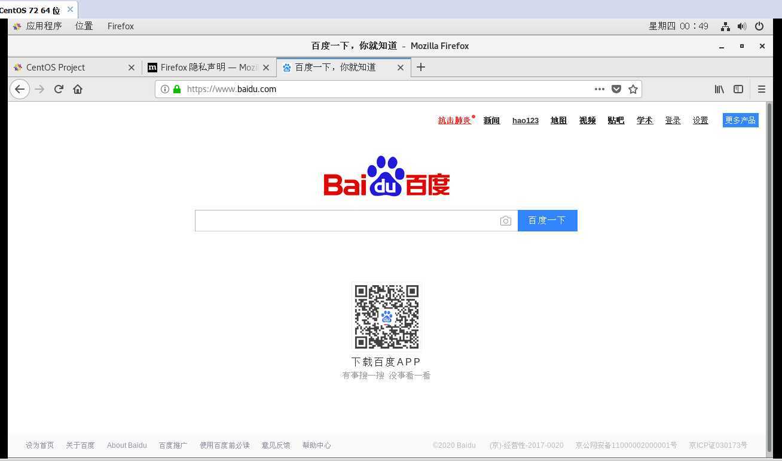Click 设为首页 footer link
The height and width of the screenshot is (461, 782).
(x=39, y=445)
